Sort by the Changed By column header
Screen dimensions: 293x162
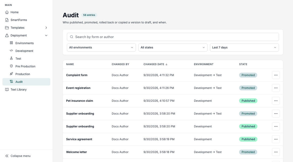coord(120,64)
